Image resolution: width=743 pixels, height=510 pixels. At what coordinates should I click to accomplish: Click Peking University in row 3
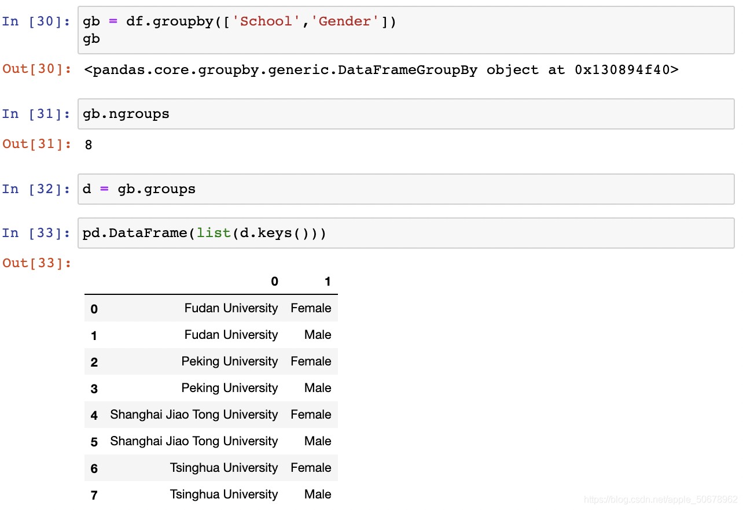click(x=230, y=388)
